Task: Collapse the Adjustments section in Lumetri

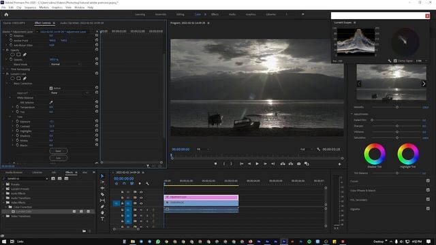Action: 352,114
